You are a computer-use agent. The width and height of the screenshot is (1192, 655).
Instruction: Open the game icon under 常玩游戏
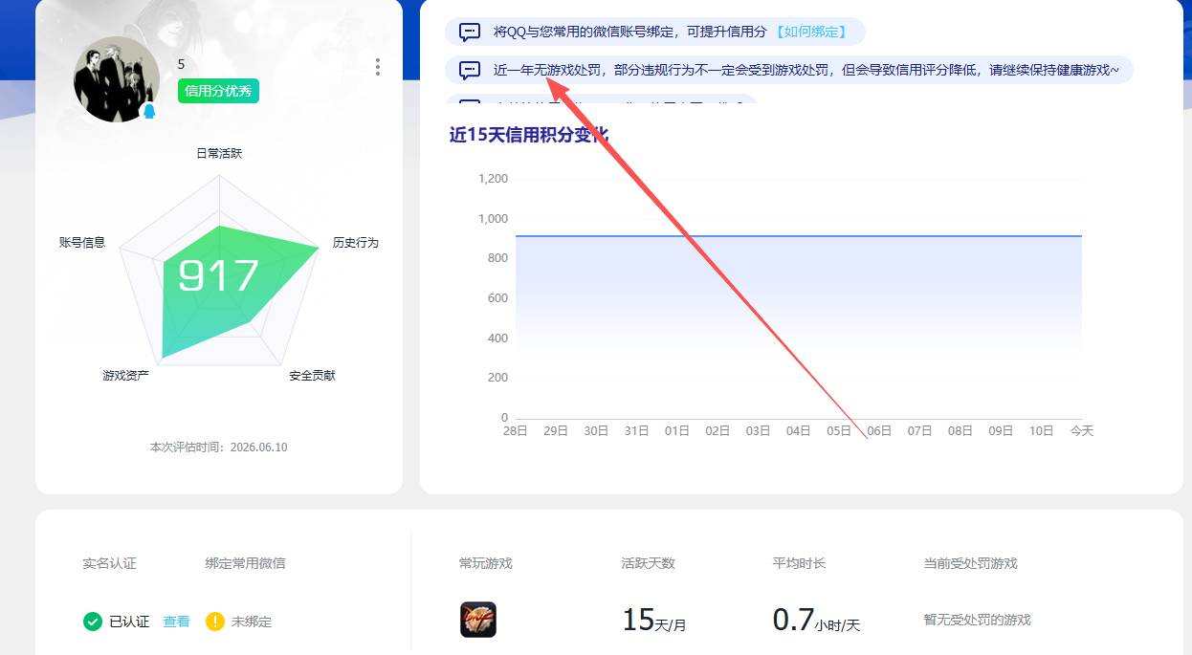(478, 620)
